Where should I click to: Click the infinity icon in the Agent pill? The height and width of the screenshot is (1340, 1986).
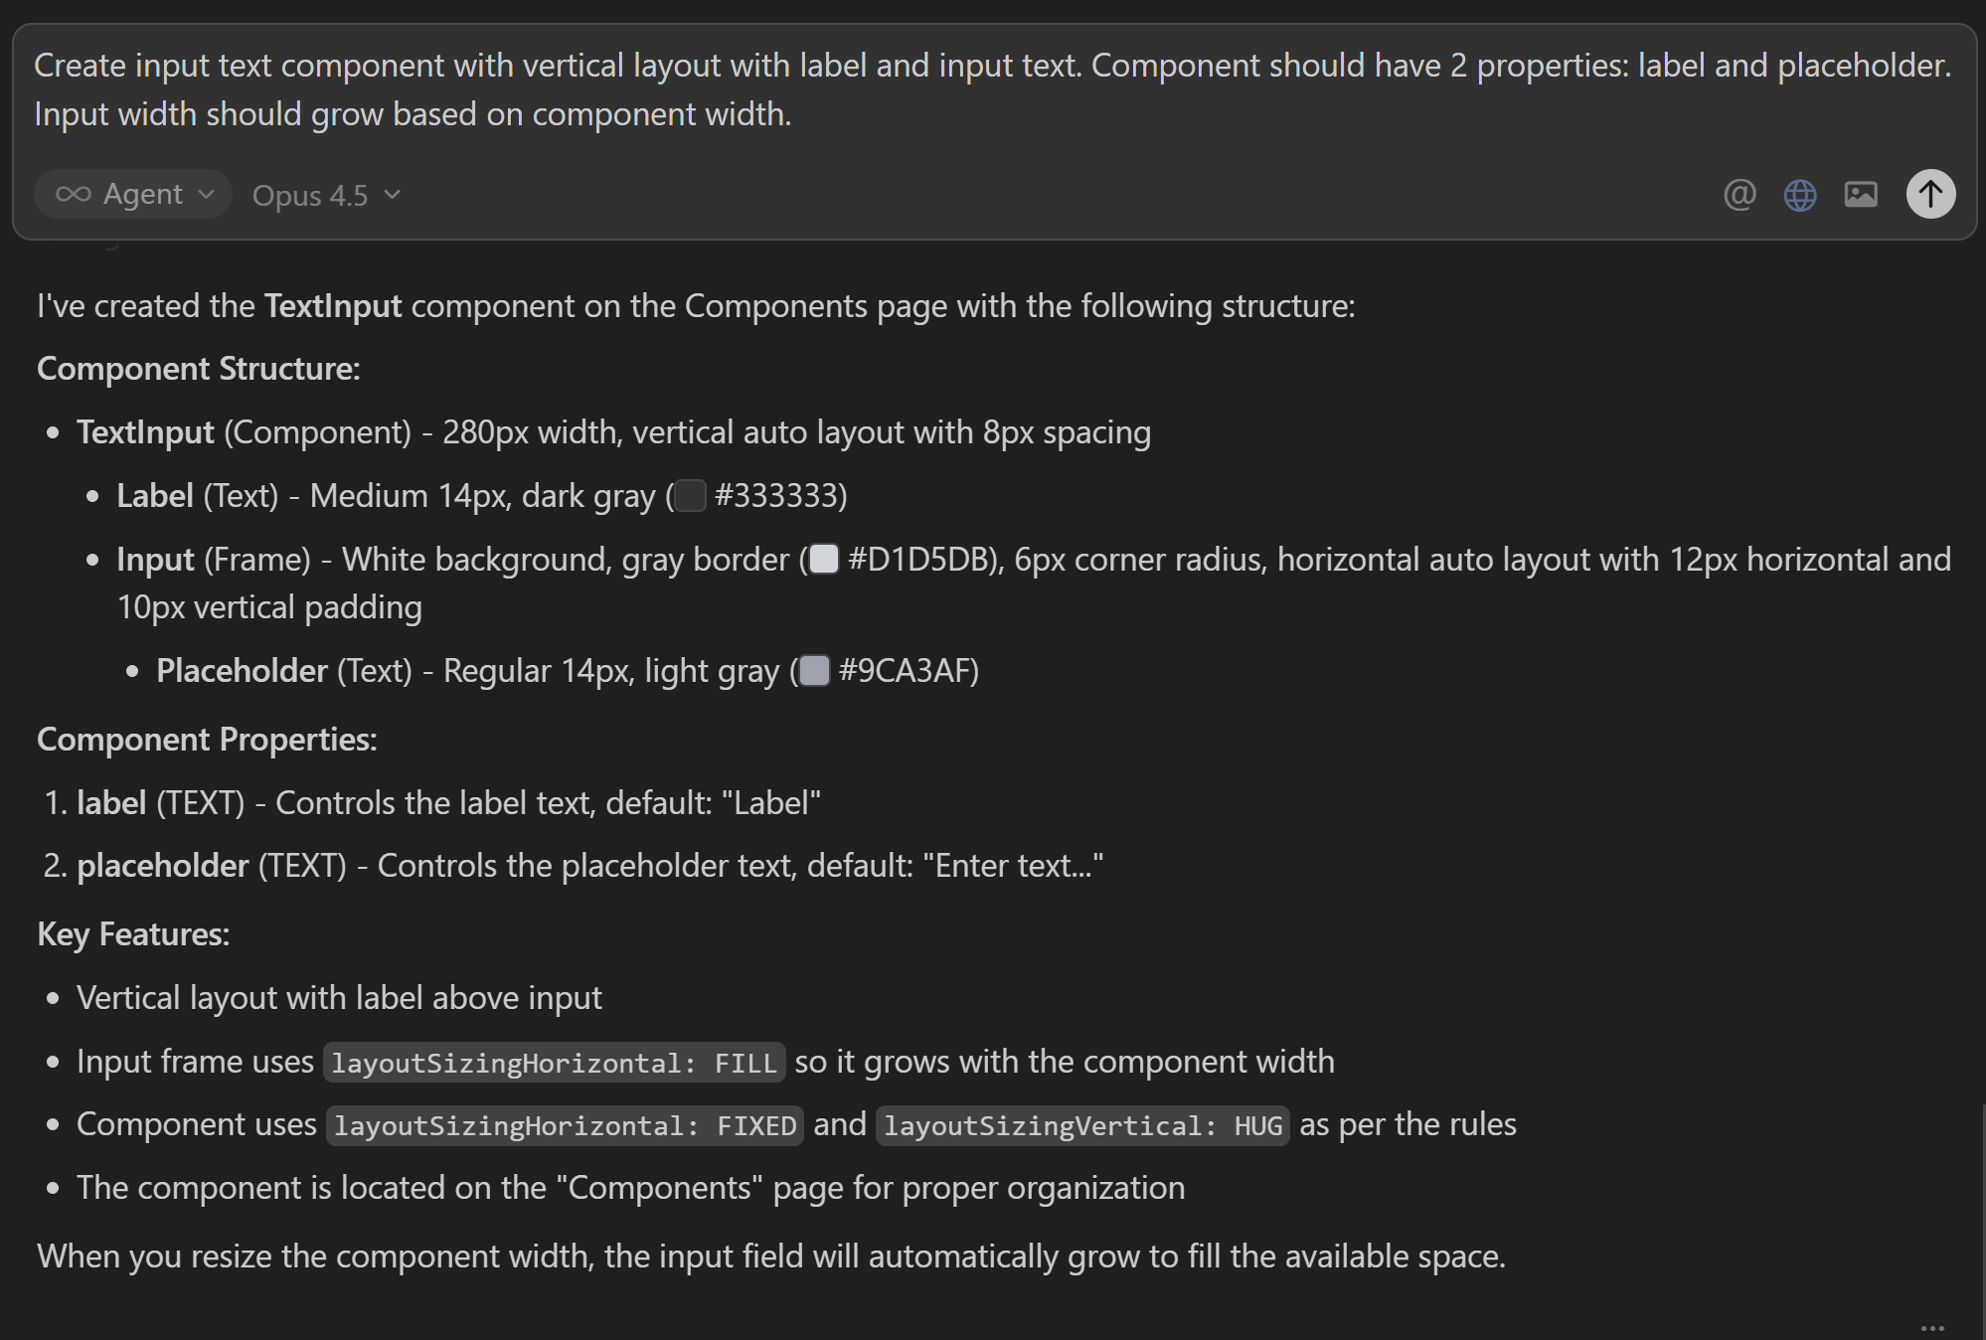click(x=74, y=194)
